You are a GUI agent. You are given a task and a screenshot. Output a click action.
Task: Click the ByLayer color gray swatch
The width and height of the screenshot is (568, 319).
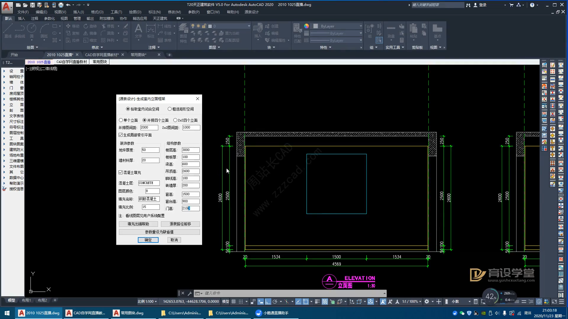[x=315, y=26]
